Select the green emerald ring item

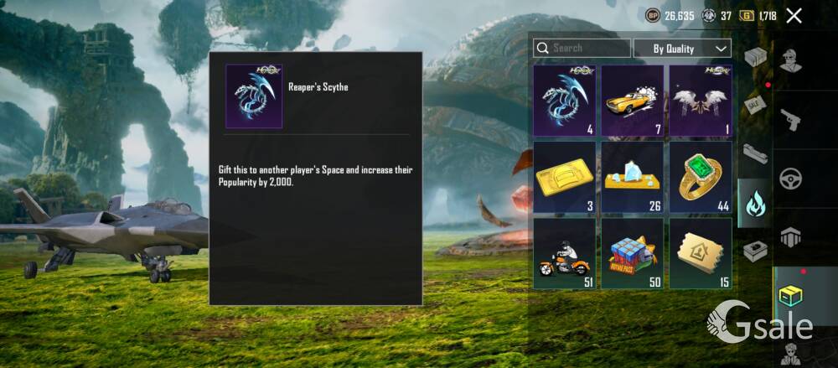click(701, 177)
